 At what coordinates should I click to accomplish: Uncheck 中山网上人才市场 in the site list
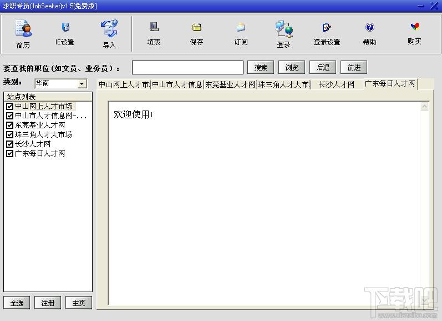[9, 107]
